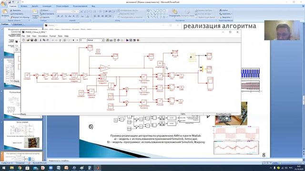Save presentation from Quick Access Toolbar

coord(10,2)
